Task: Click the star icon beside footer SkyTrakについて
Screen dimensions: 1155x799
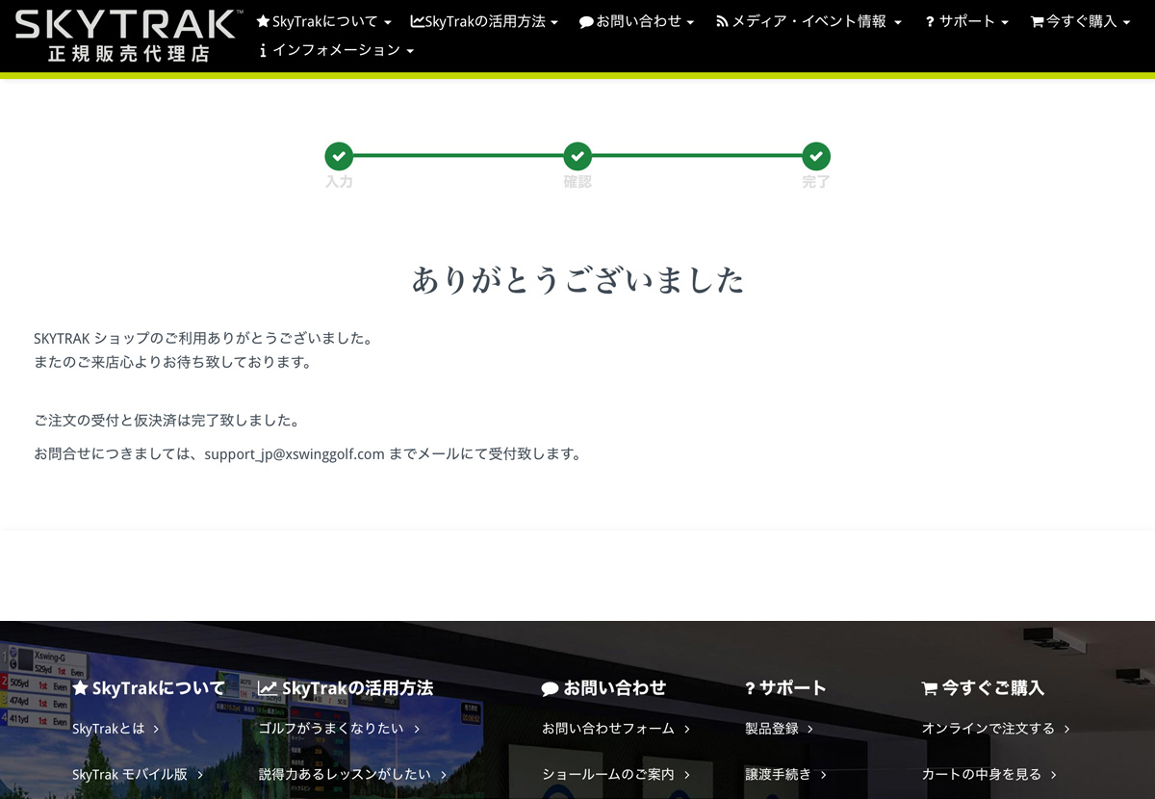Action: click(80, 688)
